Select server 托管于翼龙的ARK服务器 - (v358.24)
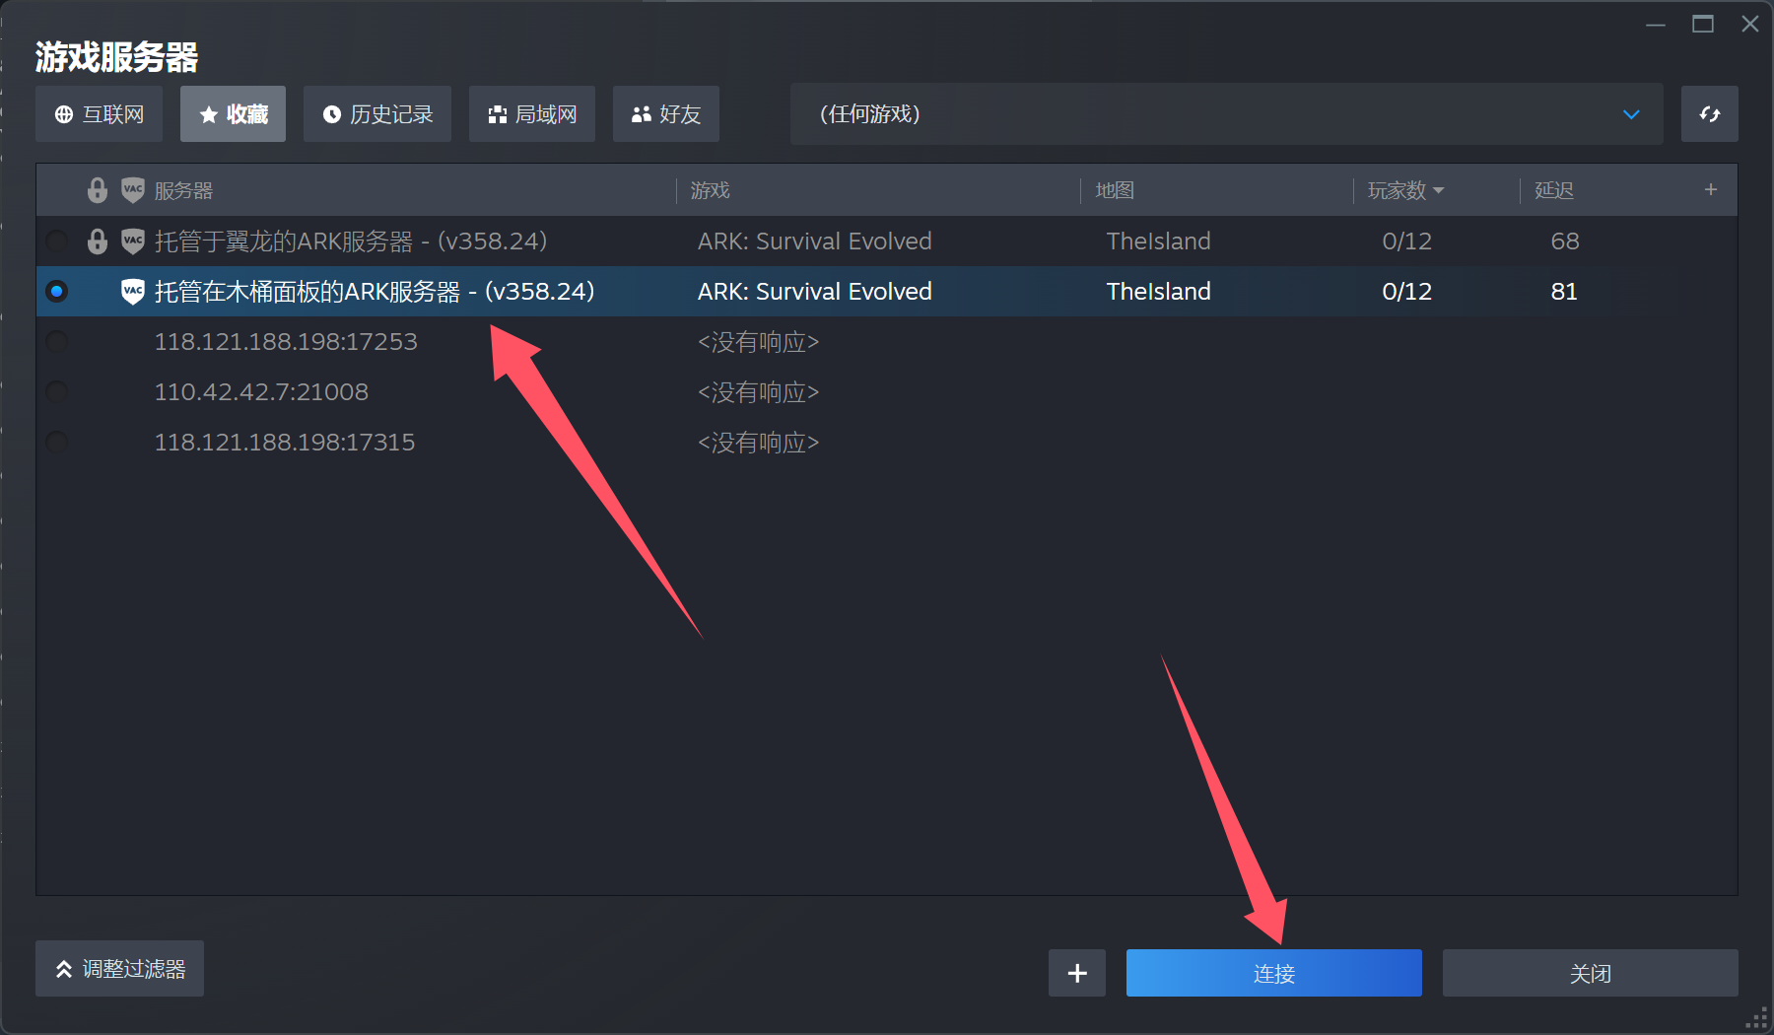The image size is (1774, 1035). [x=351, y=241]
